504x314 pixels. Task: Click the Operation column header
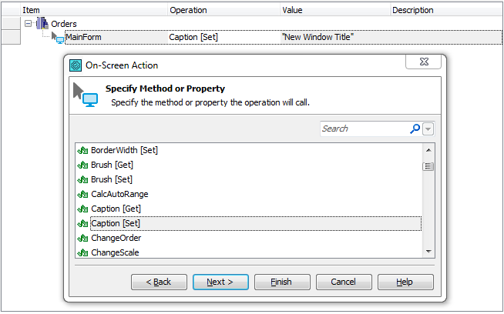tap(188, 10)
